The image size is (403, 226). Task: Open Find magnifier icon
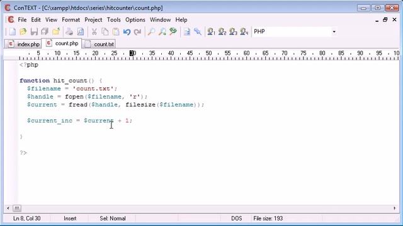[x=151, y=32]
